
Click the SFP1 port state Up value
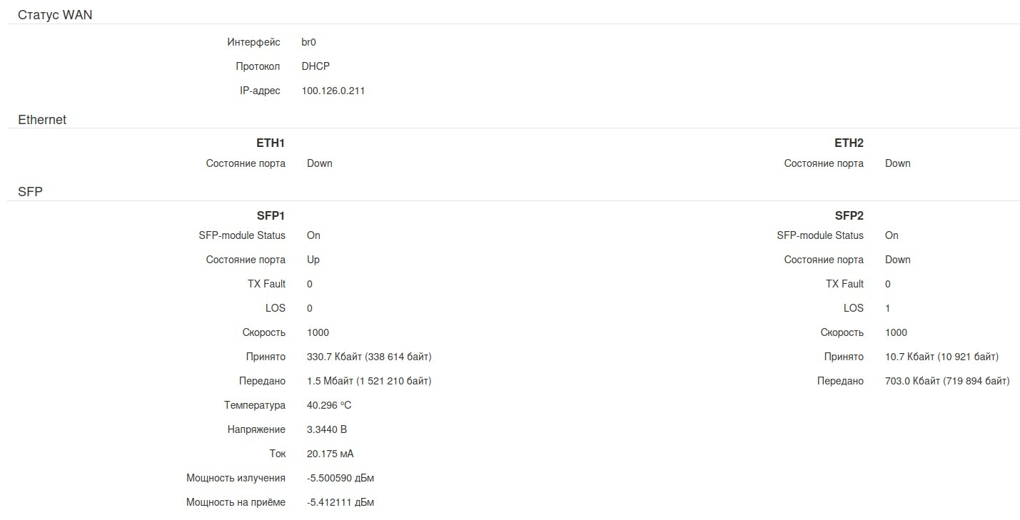tap(313, 260)
